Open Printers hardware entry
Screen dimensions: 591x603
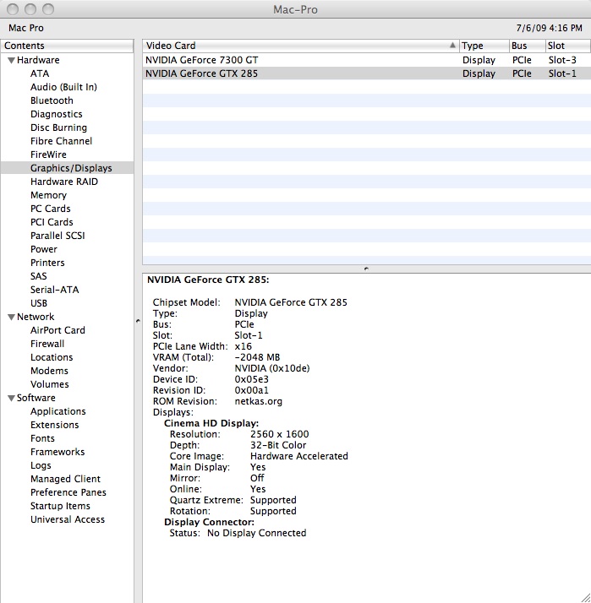[47, 263]
